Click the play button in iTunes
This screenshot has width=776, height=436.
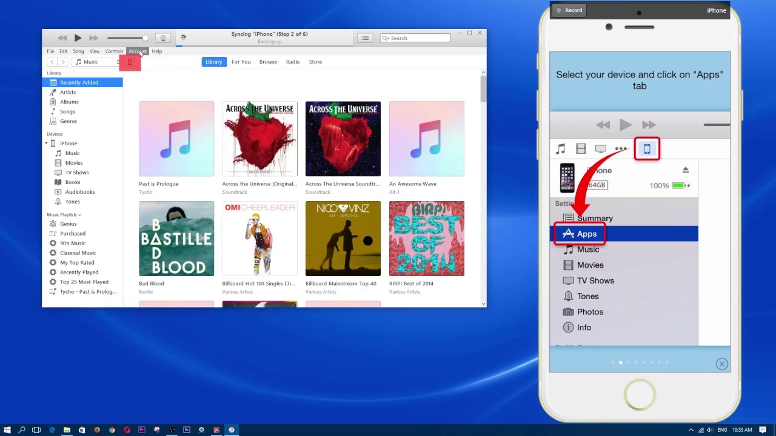(78, 38)
